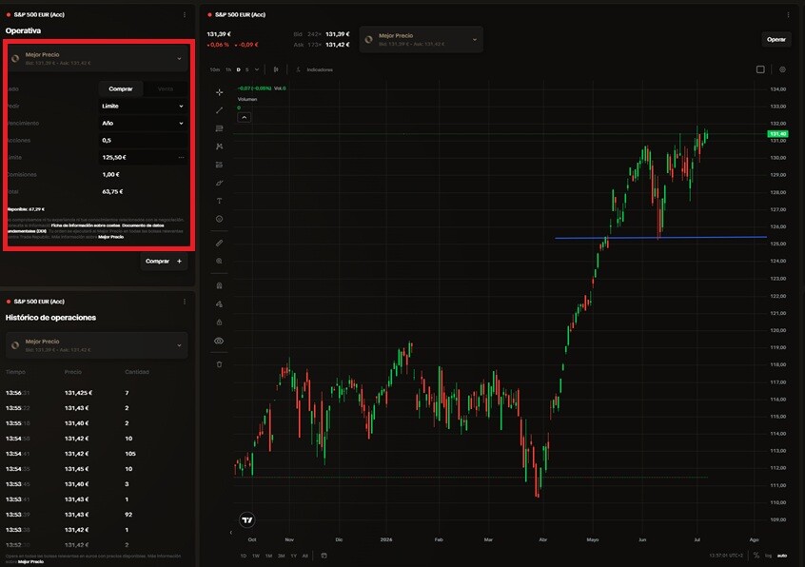Open Mejor Precio link in order disclaimer

(x=111, y=237)
